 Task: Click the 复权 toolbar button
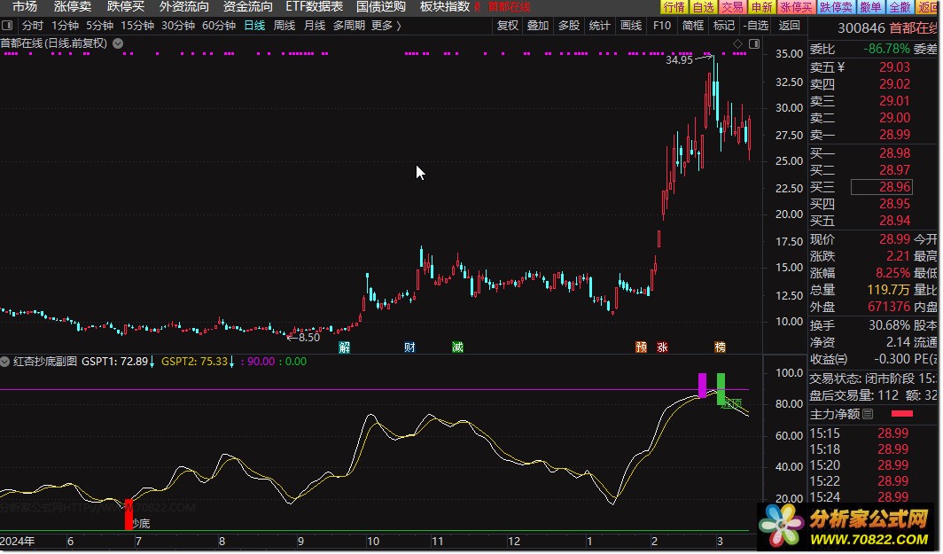pyautogui.click(x=508, y=26)
